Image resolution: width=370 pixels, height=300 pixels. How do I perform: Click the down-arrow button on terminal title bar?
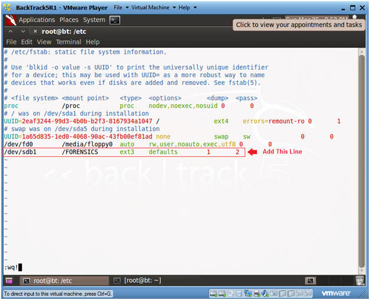coord(23,31)
